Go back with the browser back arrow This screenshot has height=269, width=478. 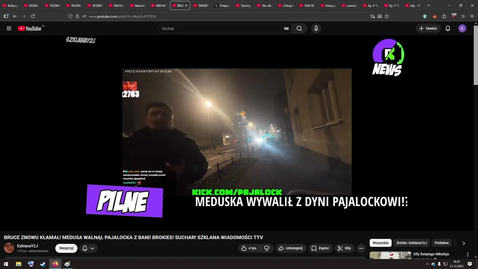[15, 16]
